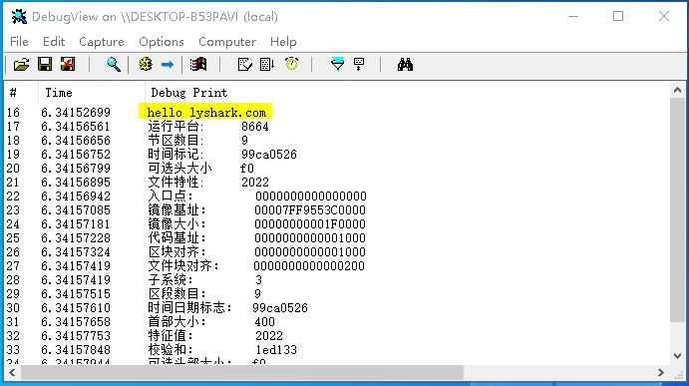Minimize the DebugView window
Image resolution: width=689 pixels, height=386 pixels.
coord(573,16)
